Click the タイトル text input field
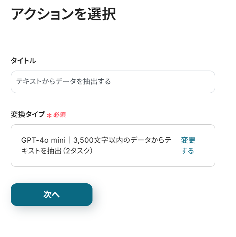Screen dimensions: 236x237 (x=112, y=82)
